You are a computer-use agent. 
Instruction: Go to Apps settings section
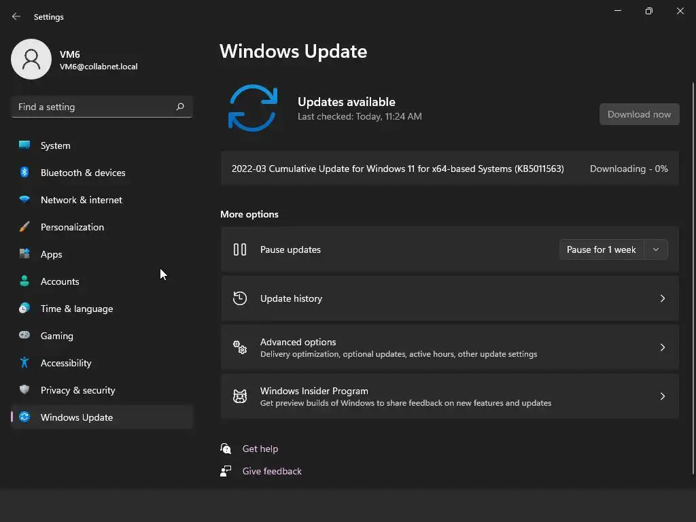(x=51, y=254)
